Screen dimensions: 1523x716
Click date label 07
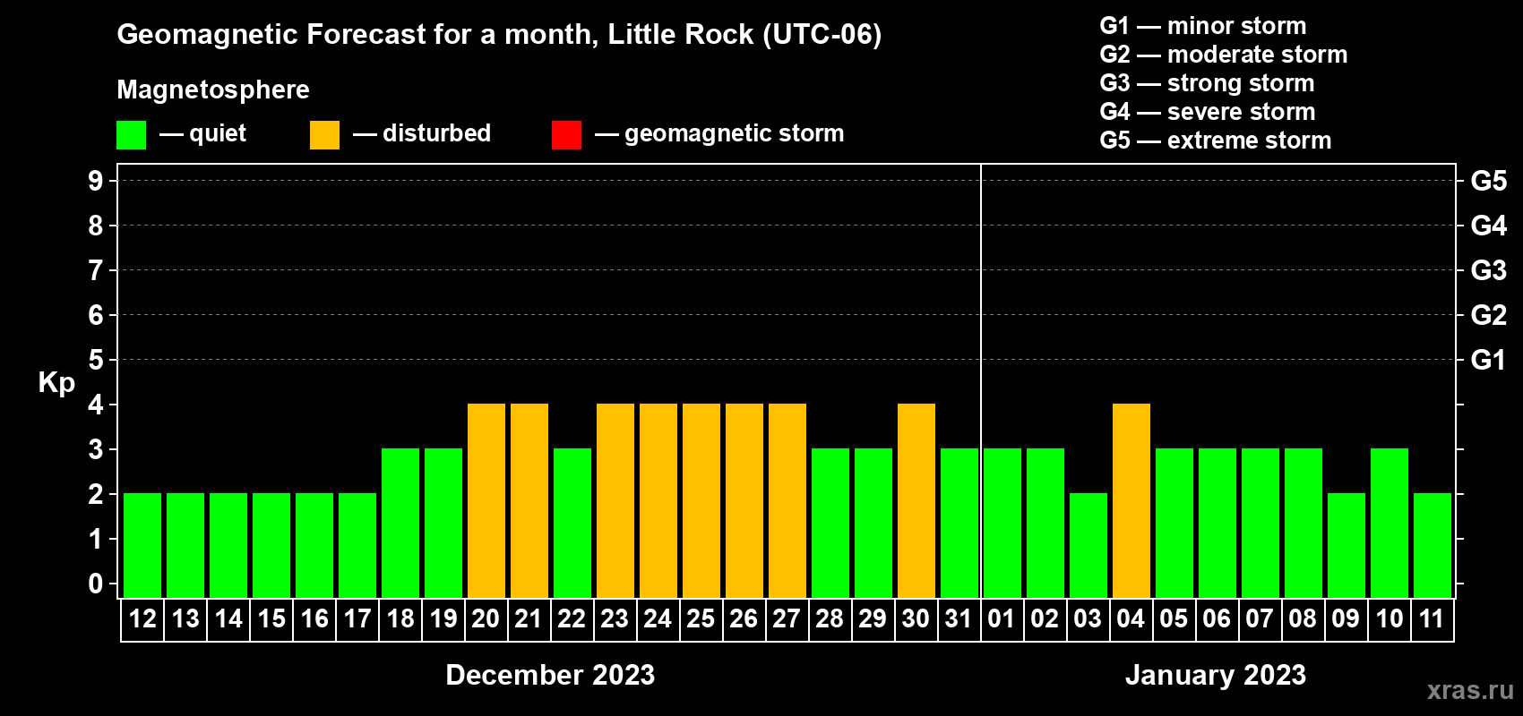[1260, 618]
